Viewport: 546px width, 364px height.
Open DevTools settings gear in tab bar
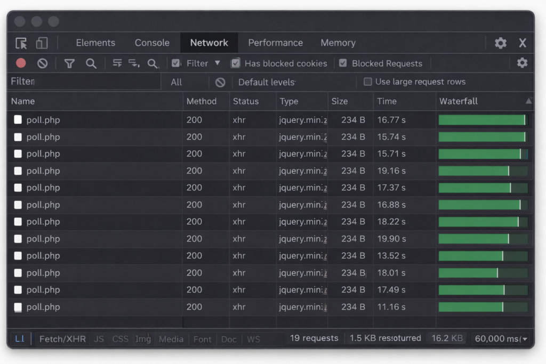pyautogui.click(x=500, y=43)
